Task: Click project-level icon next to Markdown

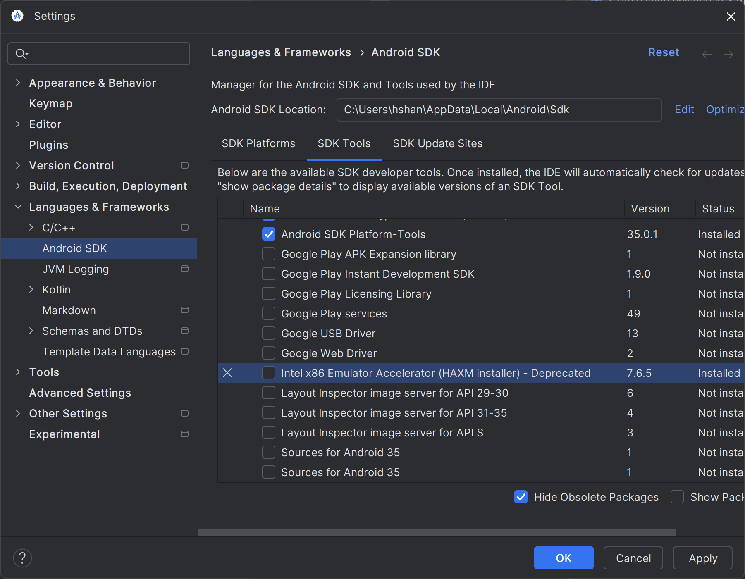Action: [185, 310]
